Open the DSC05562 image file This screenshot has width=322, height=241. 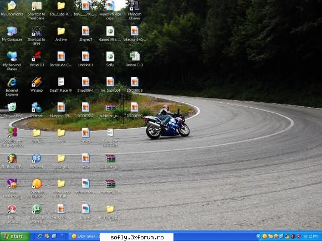(86, 110)
